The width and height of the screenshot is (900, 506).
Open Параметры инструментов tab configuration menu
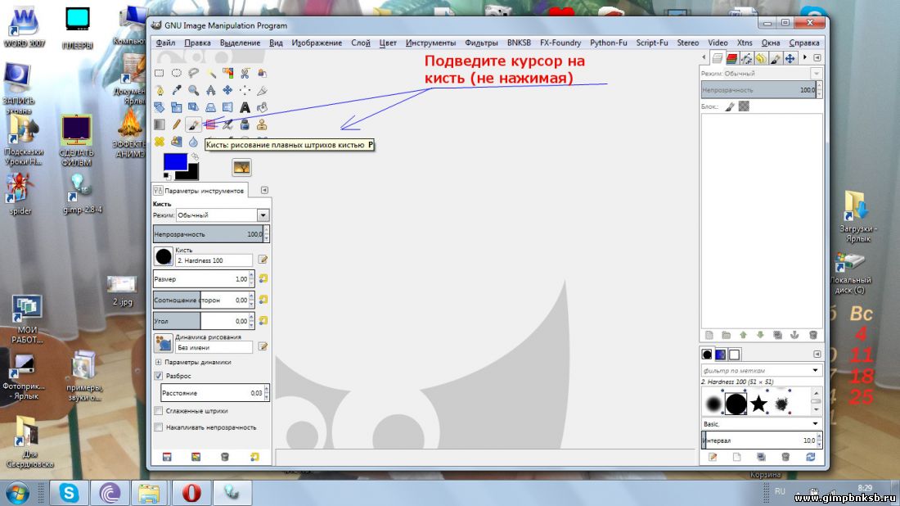coord(264,190)
